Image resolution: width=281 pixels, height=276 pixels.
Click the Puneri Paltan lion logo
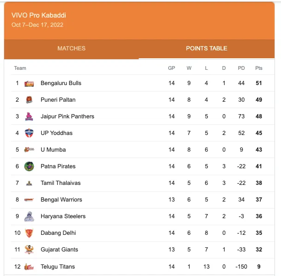(29, 100)
